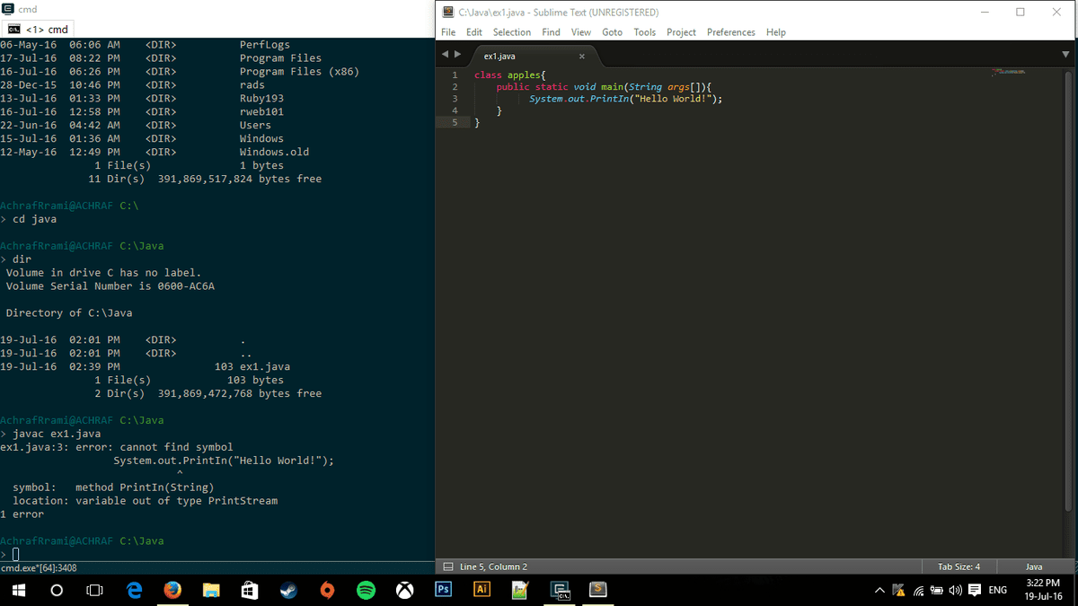
Task: Click the code minimap in Sublime Text
Action: click(1013, 71)
